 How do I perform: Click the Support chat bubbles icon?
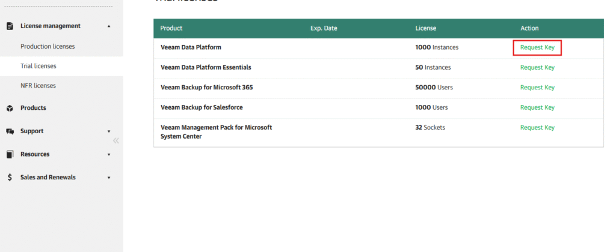click(x=10, y=131)
